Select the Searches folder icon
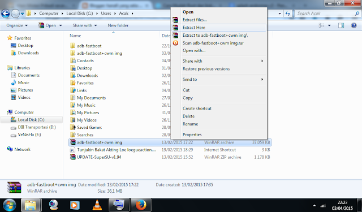 click(73, 135)
